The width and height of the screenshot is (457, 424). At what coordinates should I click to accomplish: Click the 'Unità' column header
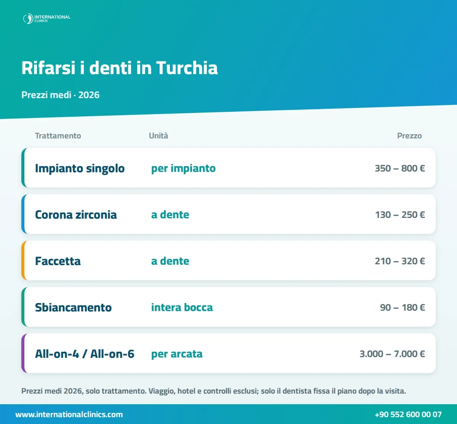click(158, 136)
